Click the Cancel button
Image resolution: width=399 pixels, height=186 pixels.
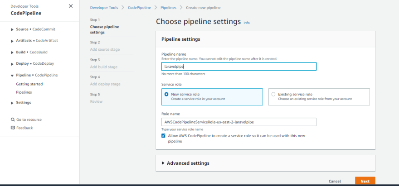[335, 181]
